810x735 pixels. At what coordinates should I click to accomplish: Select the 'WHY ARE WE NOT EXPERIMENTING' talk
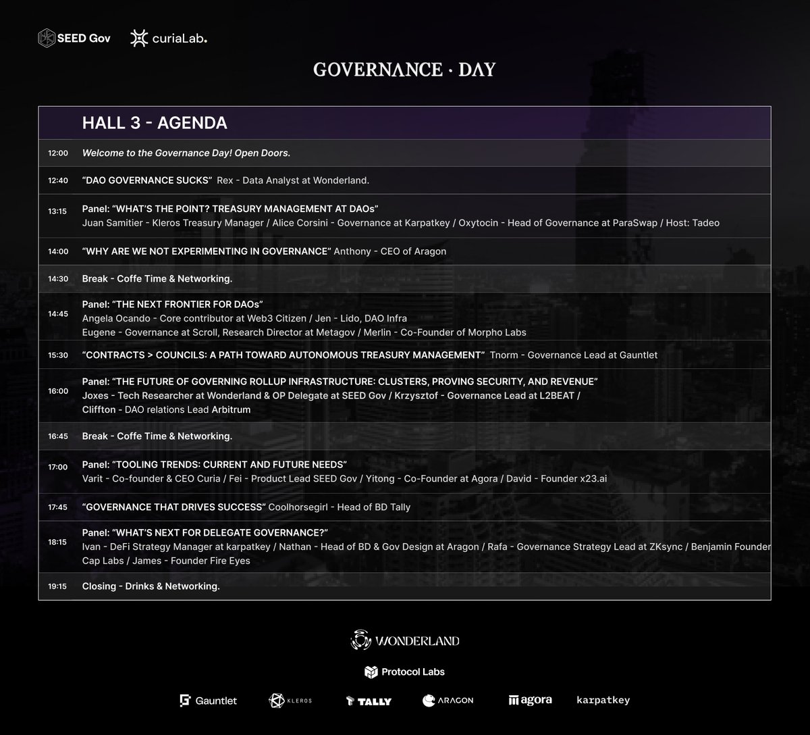pyautogui.click(x=207, y=251)
